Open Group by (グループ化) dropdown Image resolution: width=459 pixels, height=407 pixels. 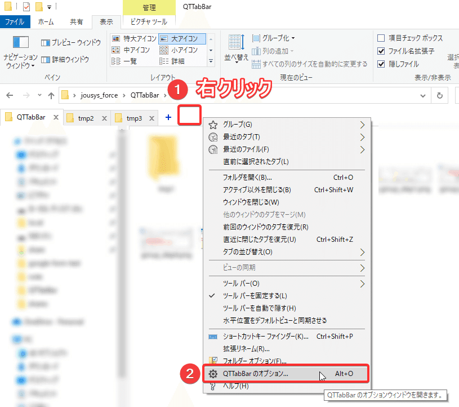273,38
